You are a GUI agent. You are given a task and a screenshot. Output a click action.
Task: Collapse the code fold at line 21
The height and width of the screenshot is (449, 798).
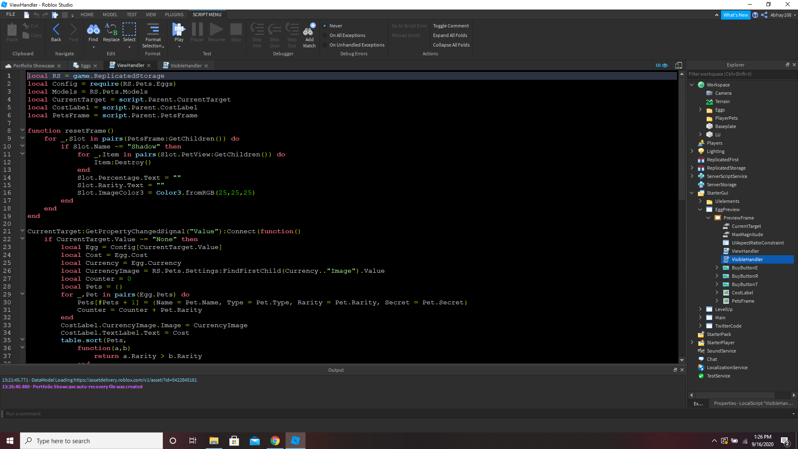pyautogui.click(x=22, y=231)
